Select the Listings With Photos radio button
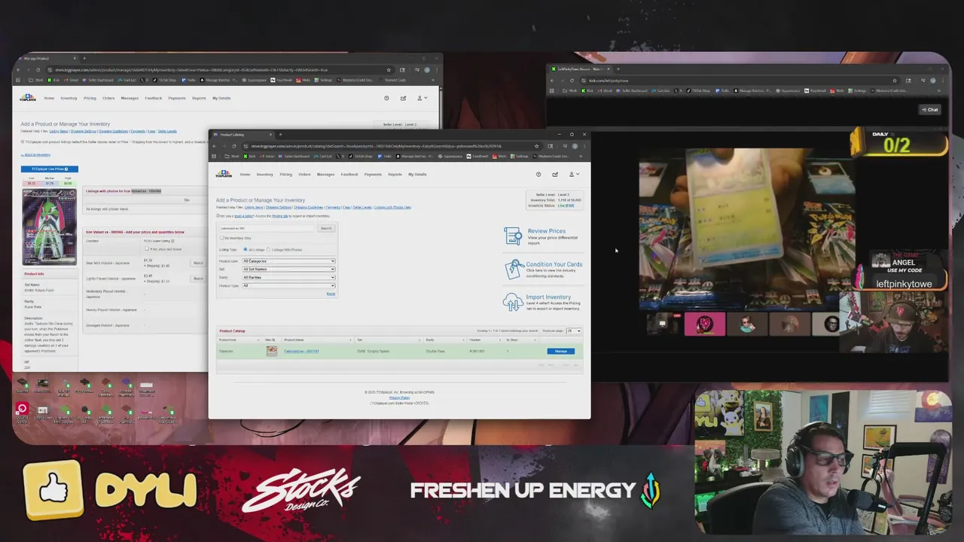This screenshot has width=964, height=542. pyautogui.click(x=268, y=249)
